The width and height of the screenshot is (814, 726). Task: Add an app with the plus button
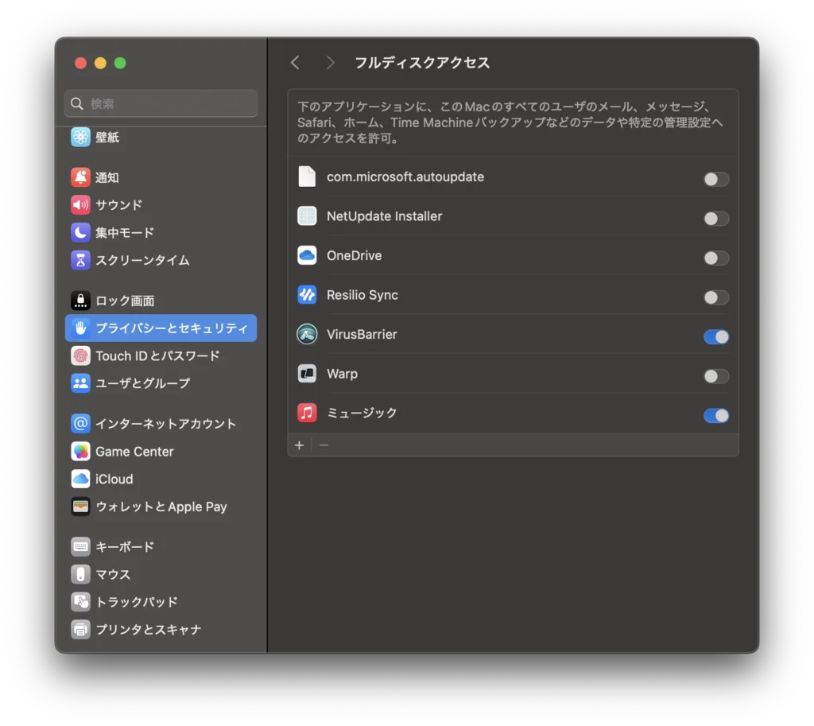300,445
